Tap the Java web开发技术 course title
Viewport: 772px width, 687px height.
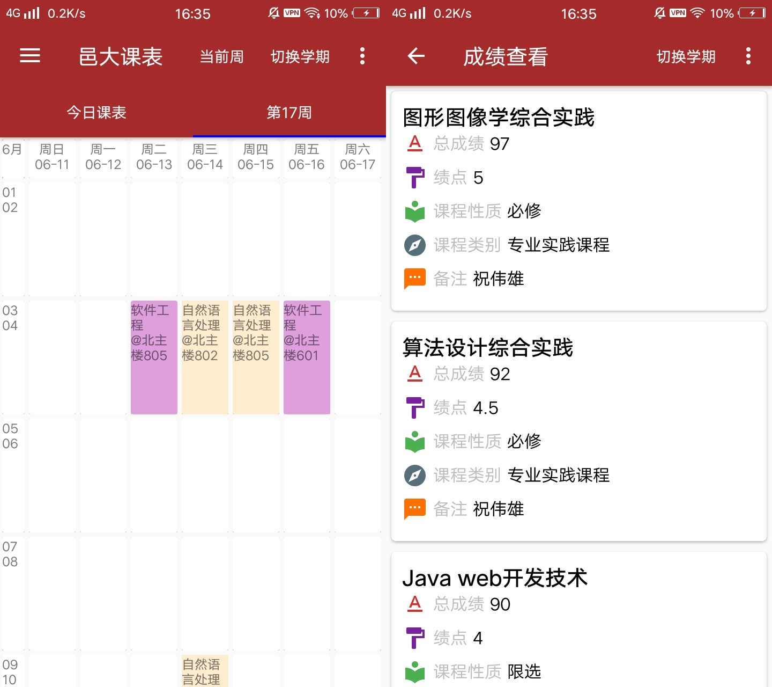(x=495, y=578)
